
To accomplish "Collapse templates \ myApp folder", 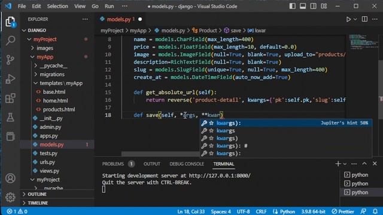I will (61, 83).
